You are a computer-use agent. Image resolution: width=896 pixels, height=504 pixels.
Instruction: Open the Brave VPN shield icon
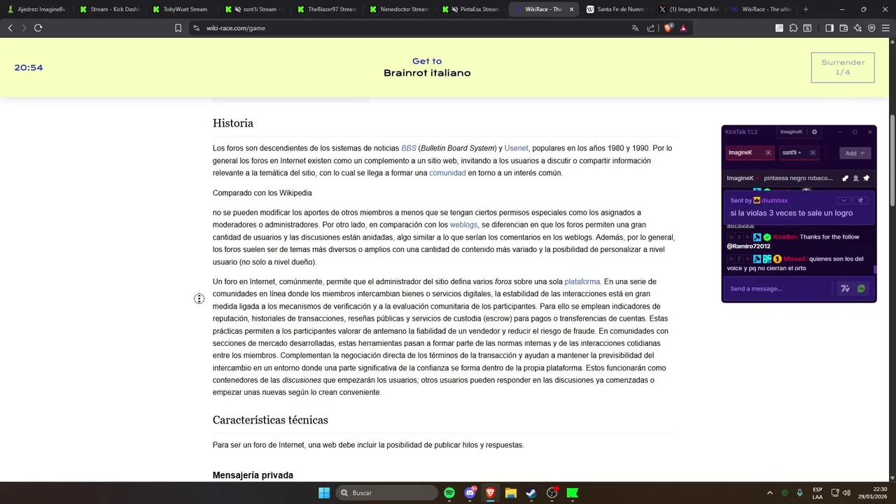click(x=871, y=28)
